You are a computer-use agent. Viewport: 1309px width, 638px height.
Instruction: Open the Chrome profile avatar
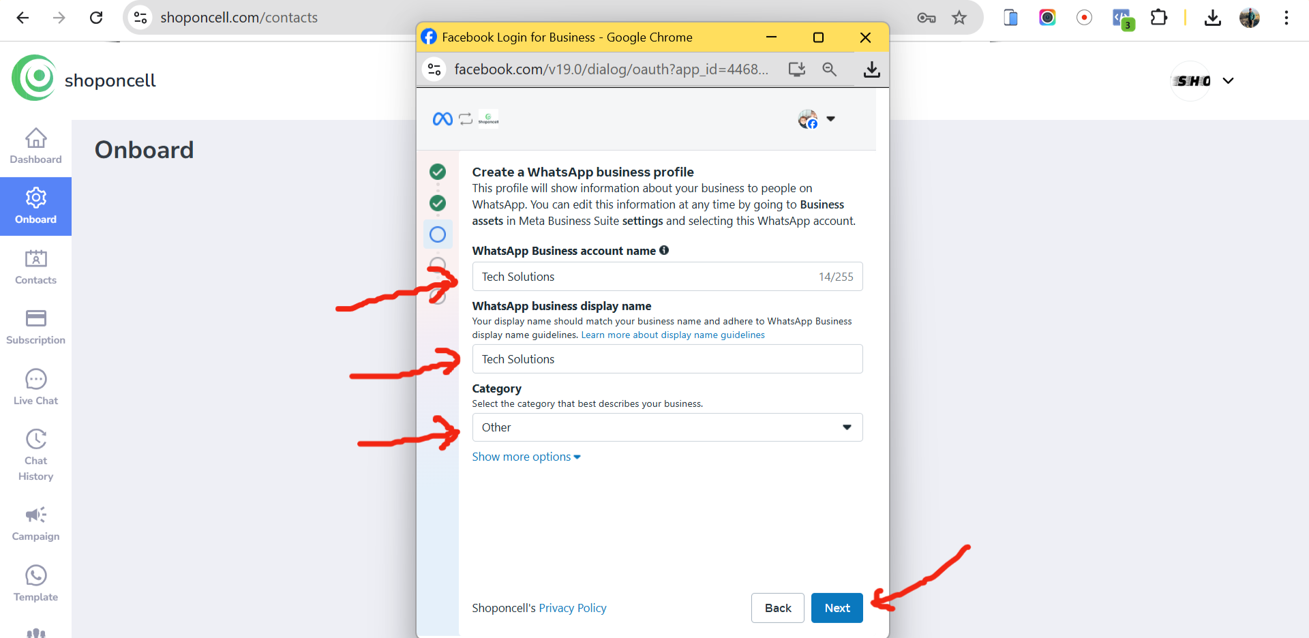pos(1249,18)
